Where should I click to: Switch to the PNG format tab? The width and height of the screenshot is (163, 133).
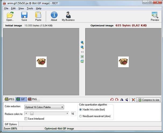pyautogui.click(x=33, y=99)
